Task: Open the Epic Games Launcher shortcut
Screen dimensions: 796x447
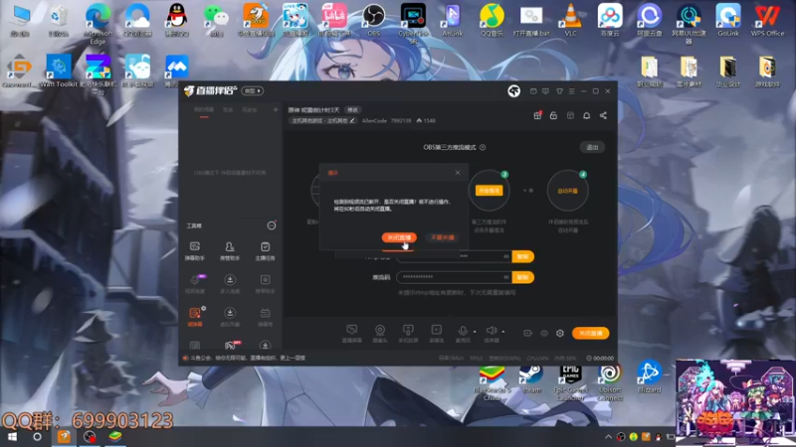Action: 570,381
